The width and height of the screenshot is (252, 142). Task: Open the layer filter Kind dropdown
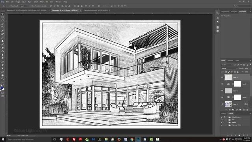pos(227,65)
